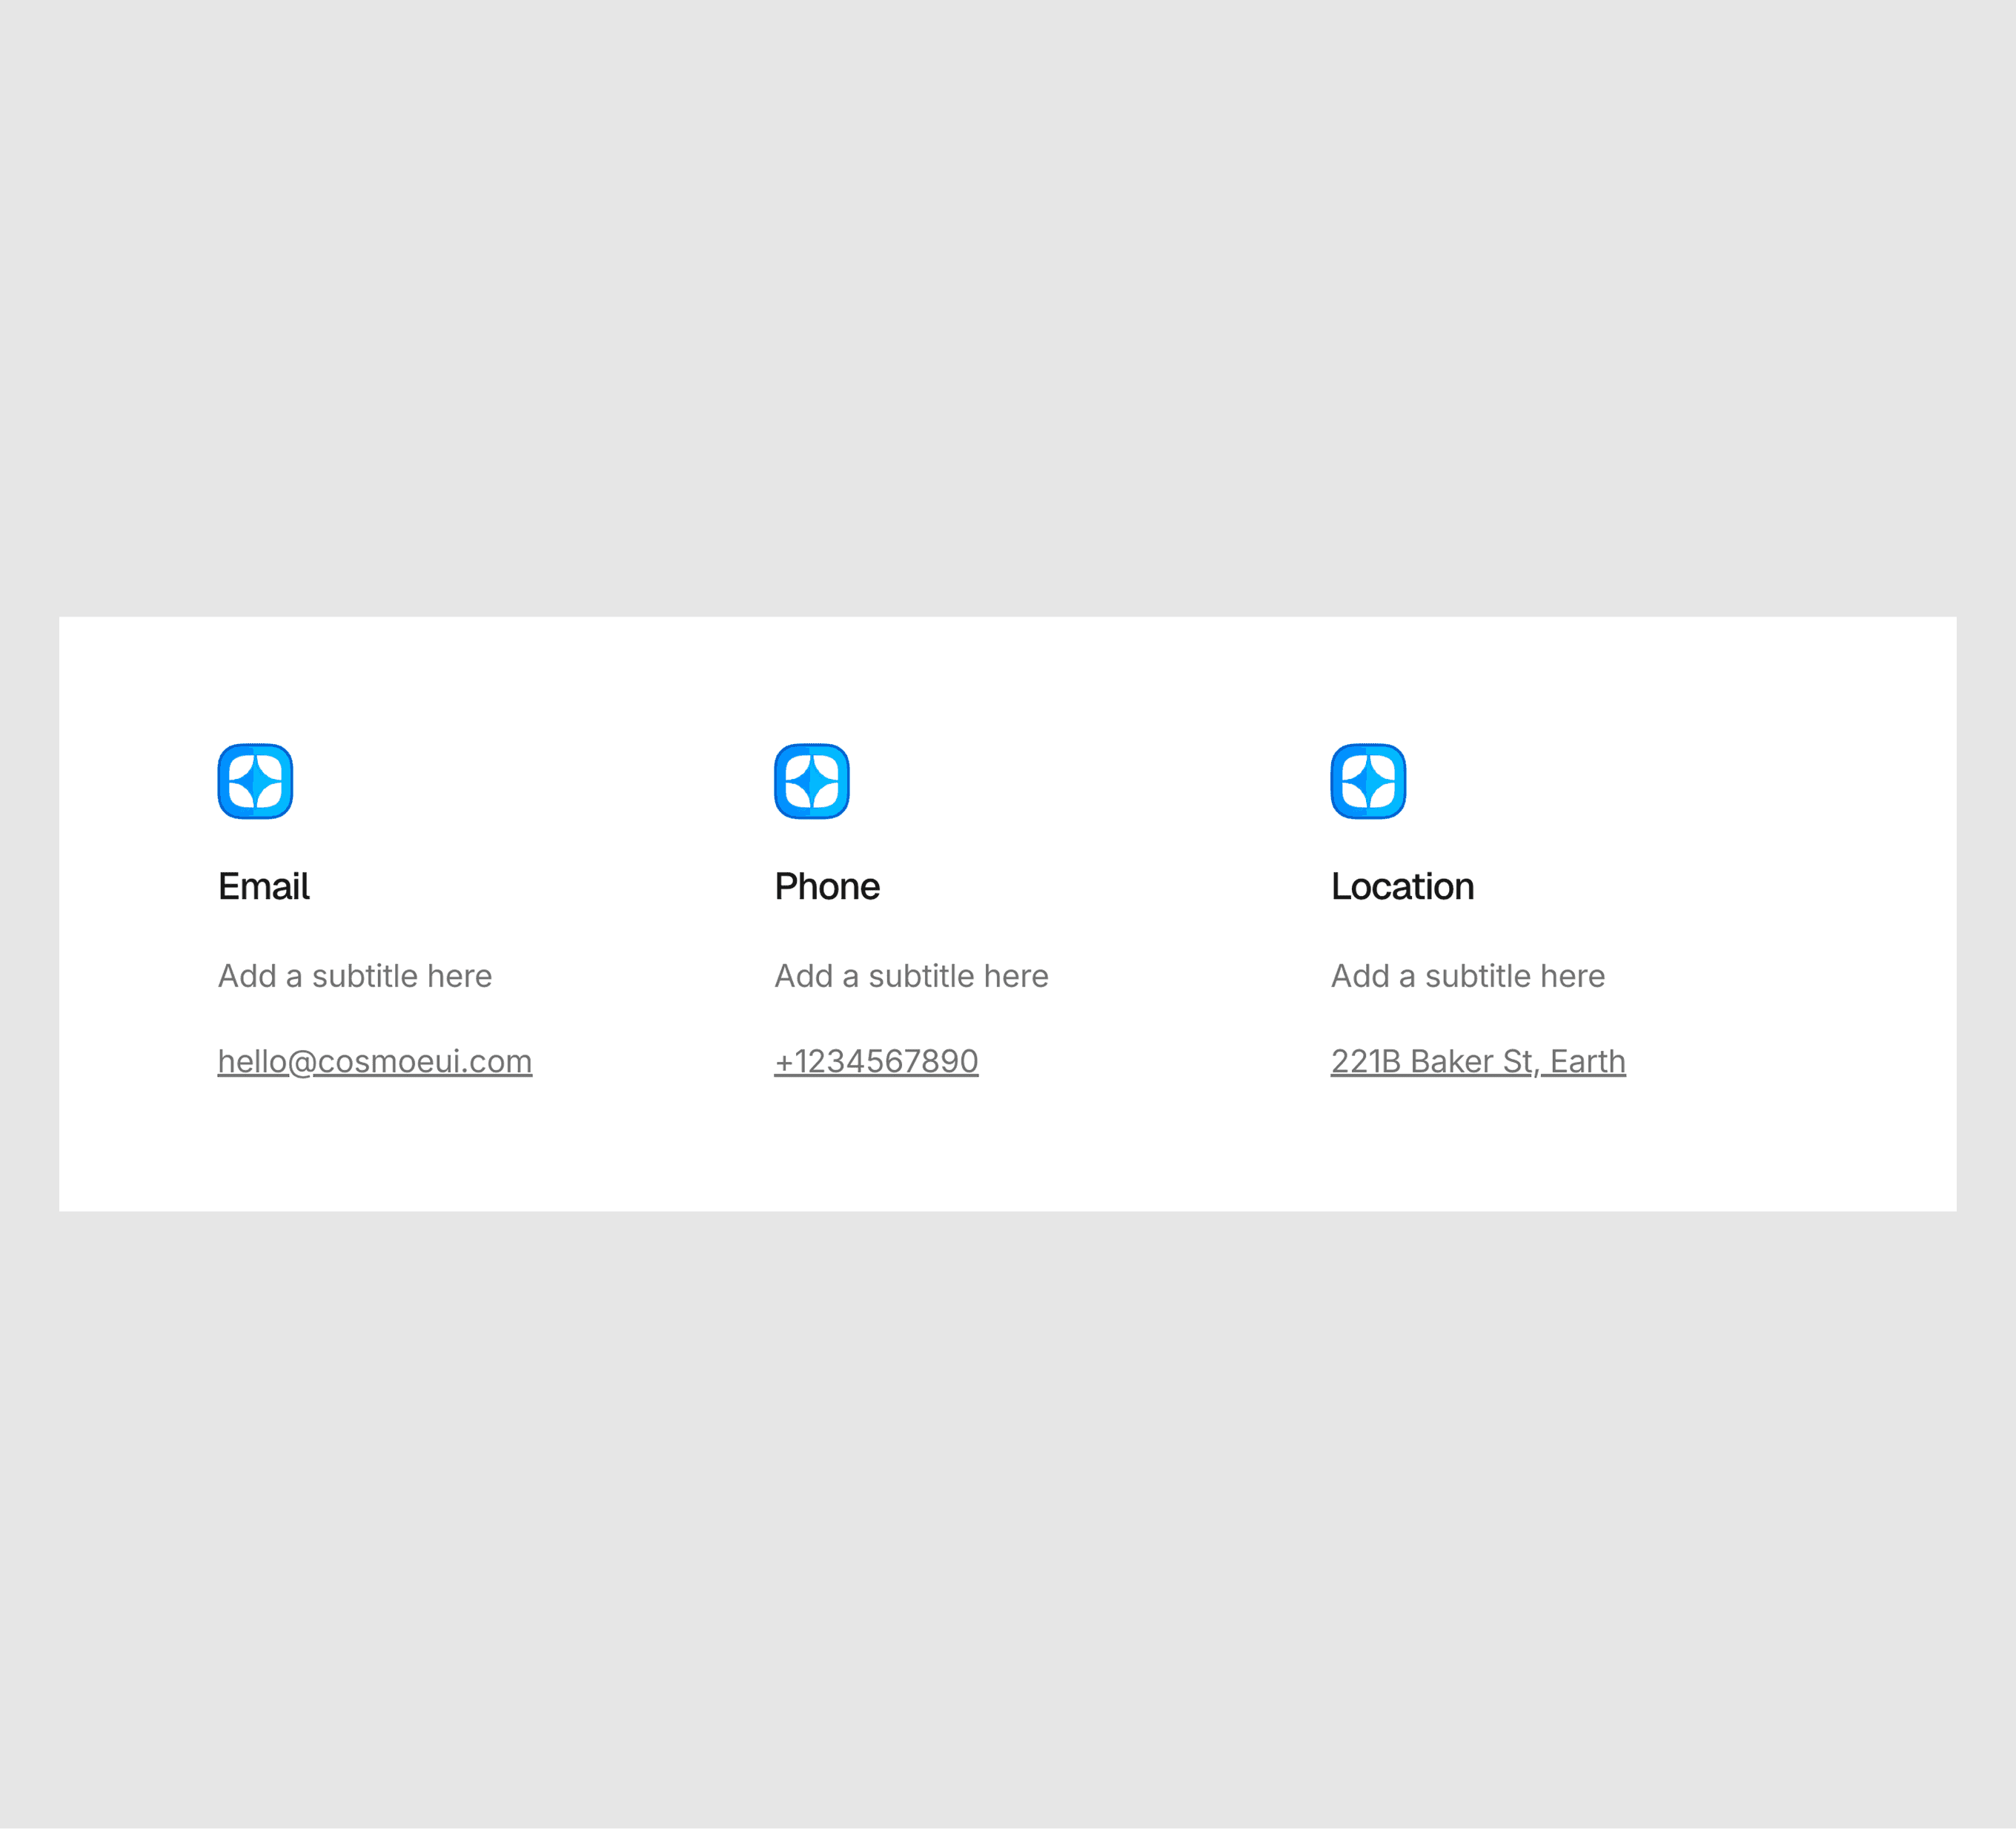Select the Phone heading text
The image size is (2016, 1829).
826,887
